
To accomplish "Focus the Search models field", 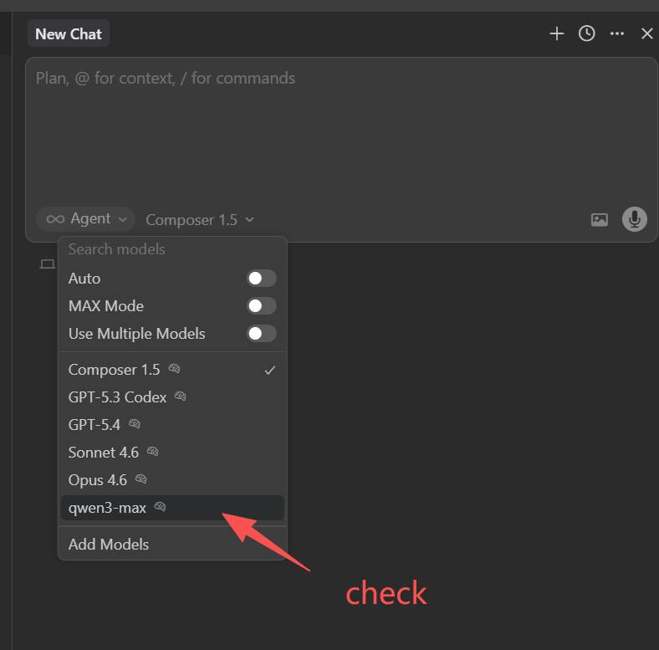I will (172, 249).
